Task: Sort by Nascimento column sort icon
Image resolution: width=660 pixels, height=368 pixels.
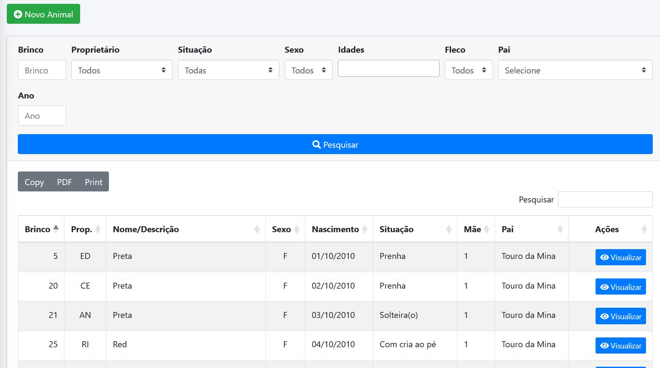Action: 365,229
